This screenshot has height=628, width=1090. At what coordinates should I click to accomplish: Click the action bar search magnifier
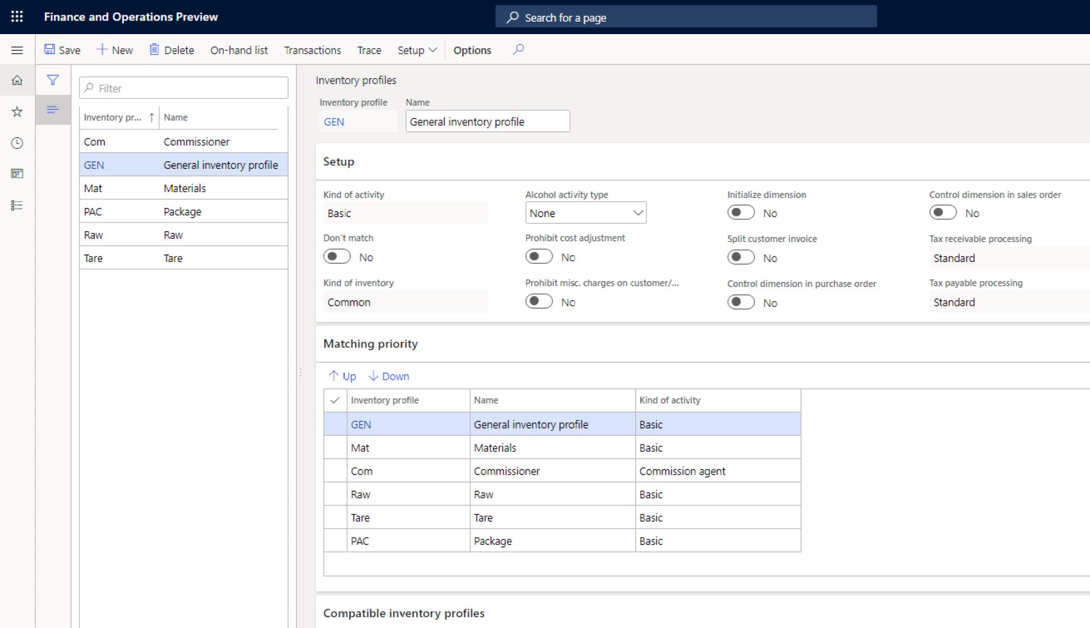(x=518, y=49)
